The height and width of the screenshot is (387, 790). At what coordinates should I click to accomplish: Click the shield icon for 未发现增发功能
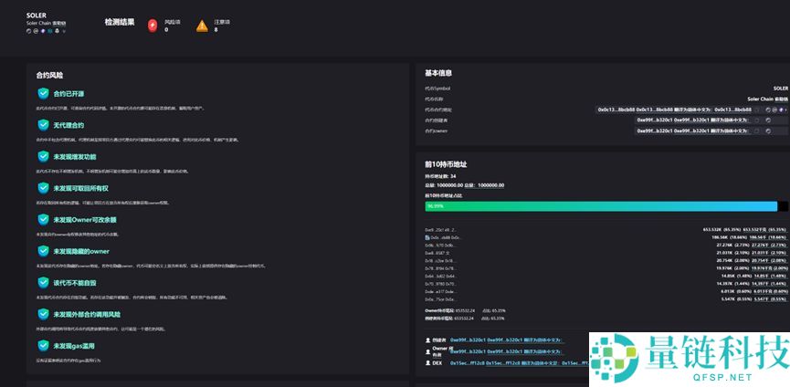[x=43, y=156]
